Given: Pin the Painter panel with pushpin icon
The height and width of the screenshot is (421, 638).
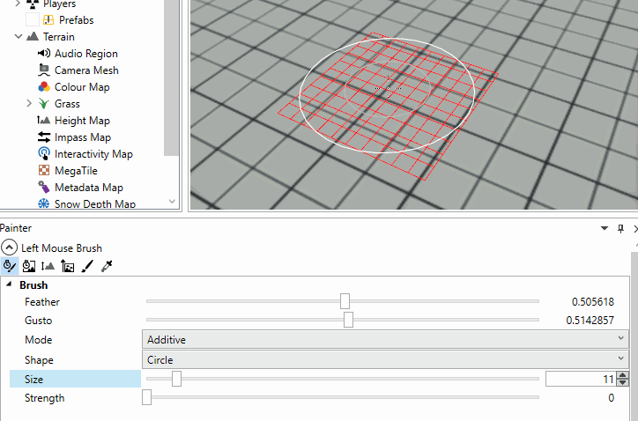Looking at the screenshot, I should (x=621, y=229).
